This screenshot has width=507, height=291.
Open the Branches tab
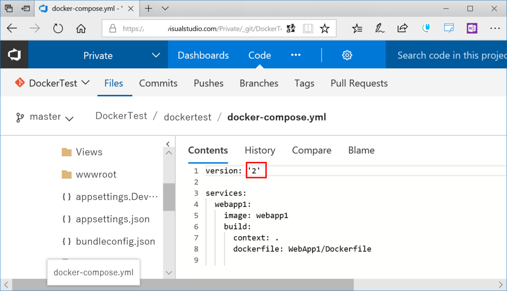click(258, 83)
